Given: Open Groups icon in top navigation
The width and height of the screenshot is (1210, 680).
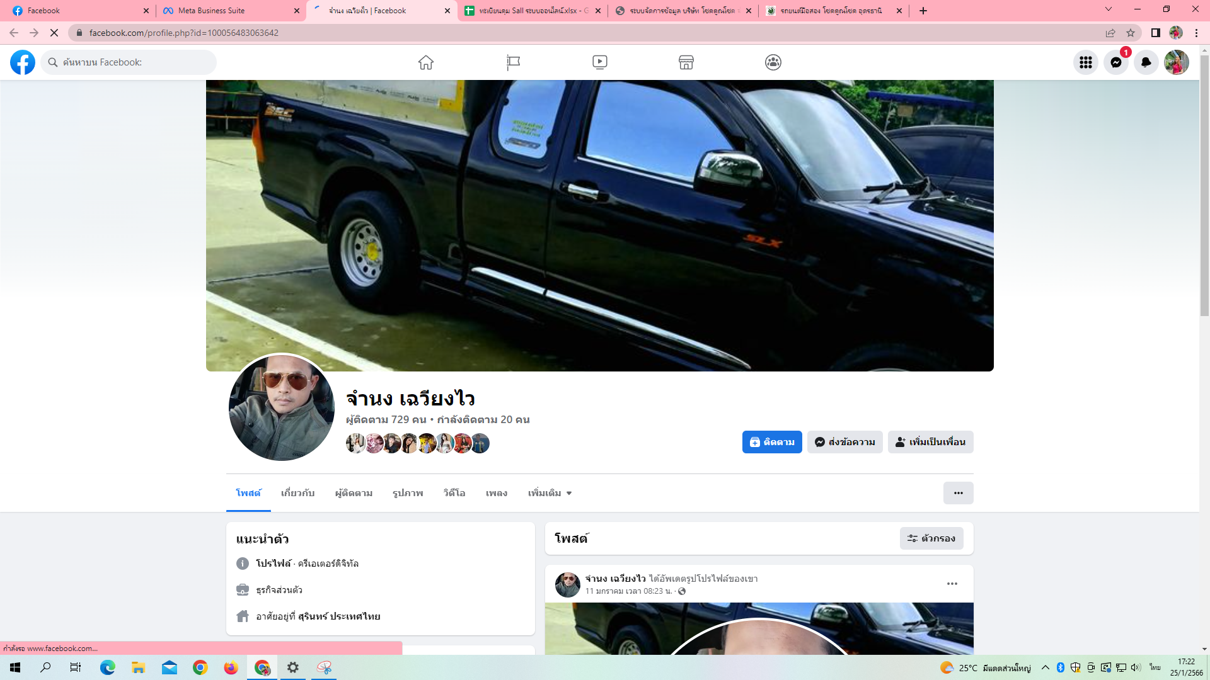Looking at the screenshot, I should (773, 62).
